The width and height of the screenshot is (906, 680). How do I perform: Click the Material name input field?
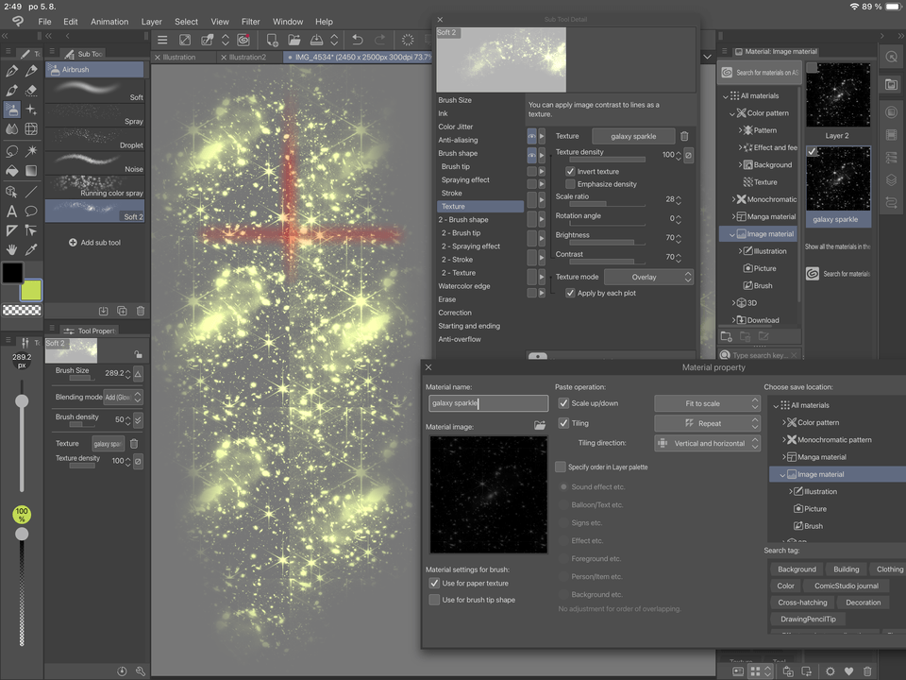tap(488, 403)
